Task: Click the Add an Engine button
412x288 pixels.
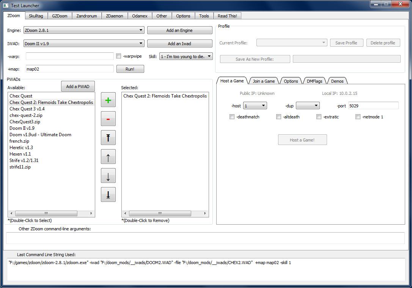Action: [180, 30]
